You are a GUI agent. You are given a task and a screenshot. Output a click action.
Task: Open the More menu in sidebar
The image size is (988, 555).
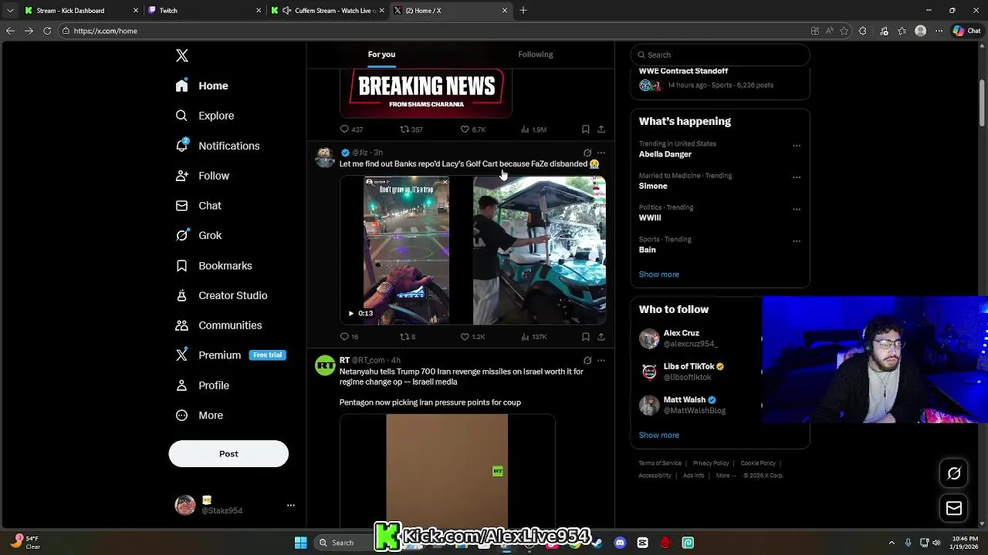[x=199, y=415]
